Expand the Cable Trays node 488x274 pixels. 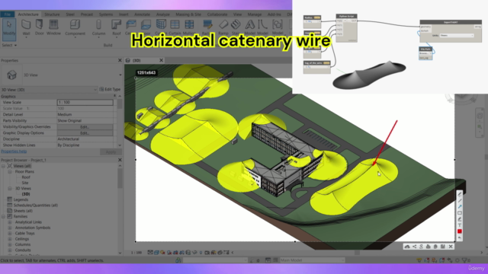10,234
